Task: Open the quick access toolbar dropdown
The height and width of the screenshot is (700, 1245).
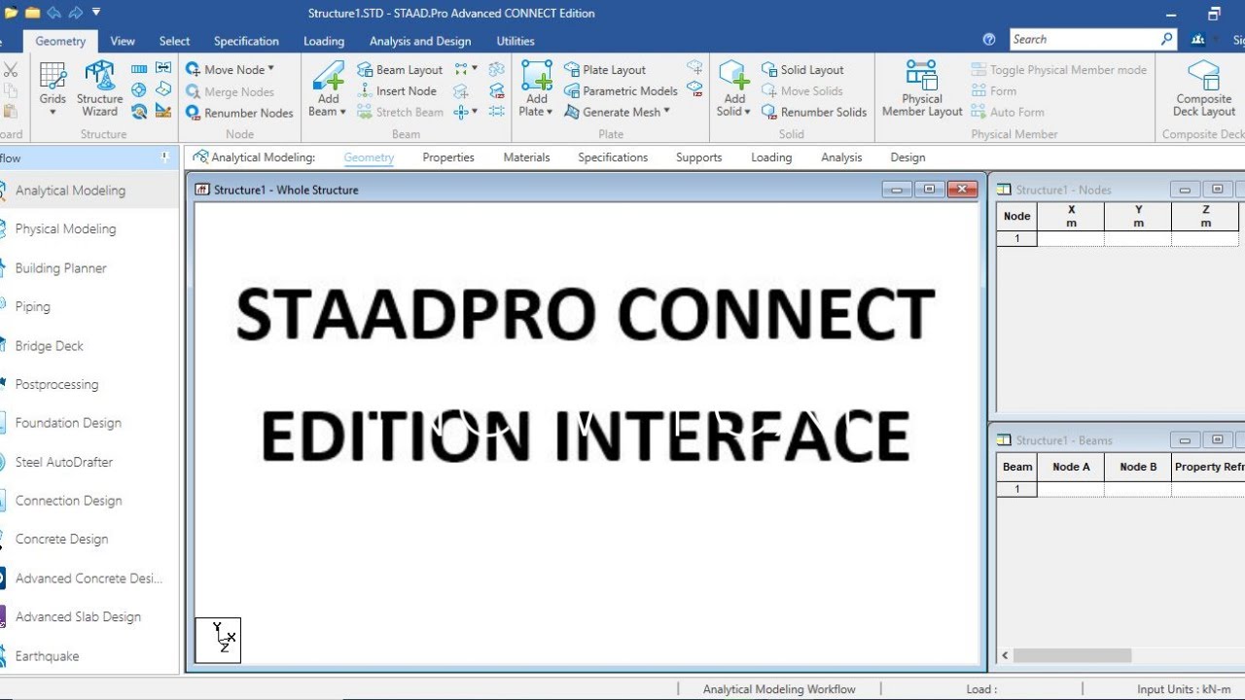Action: tap(95, 13)
